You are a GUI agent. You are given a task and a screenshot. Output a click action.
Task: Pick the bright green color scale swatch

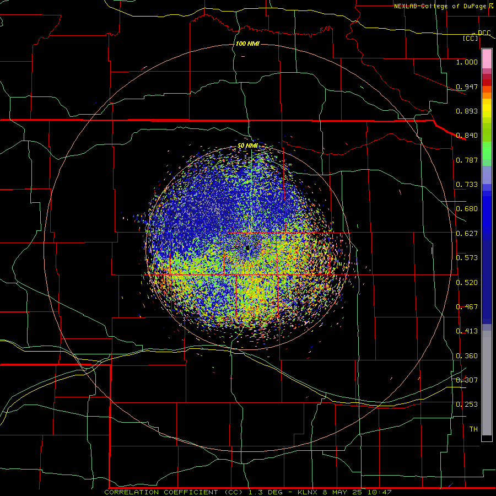[x=487, y=150]
